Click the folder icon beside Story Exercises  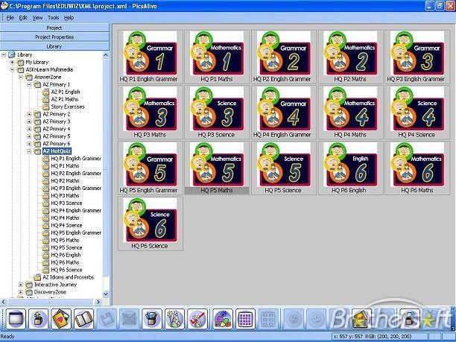tap(45, 107)
